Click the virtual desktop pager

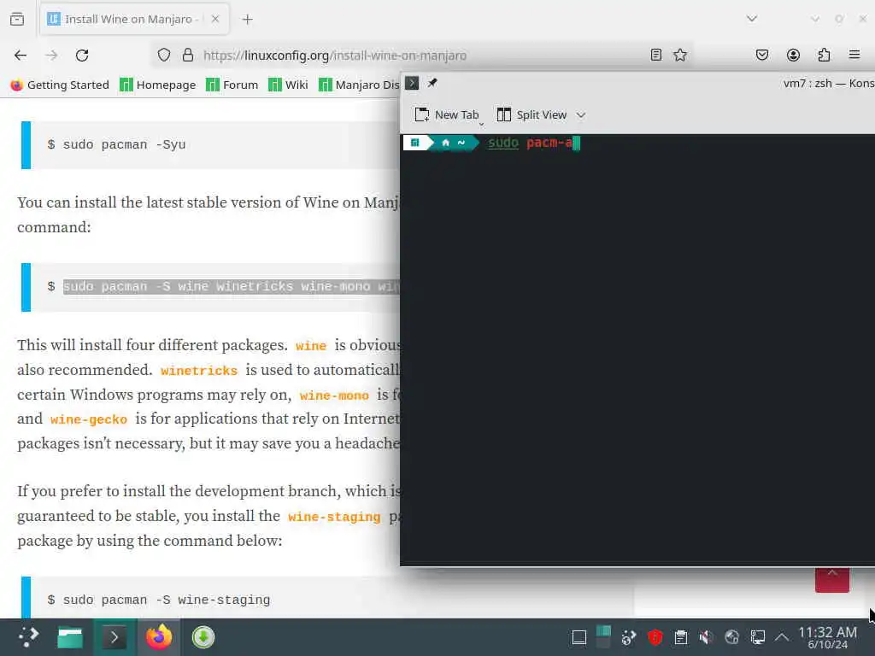pyautogui.click(x=603, y=637)
